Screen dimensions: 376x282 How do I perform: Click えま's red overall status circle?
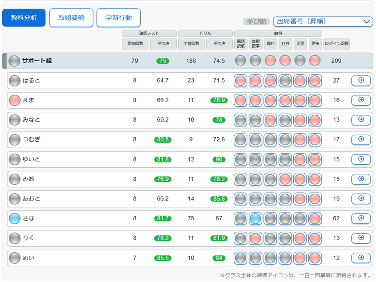tap(15, 100)
